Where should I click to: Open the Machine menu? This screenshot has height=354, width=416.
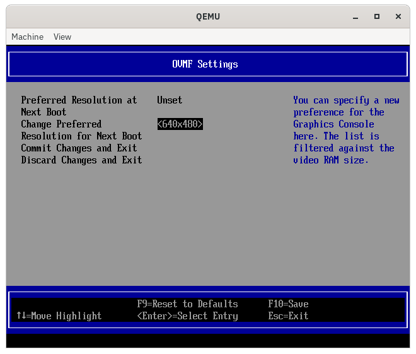[x=27, y=37]
